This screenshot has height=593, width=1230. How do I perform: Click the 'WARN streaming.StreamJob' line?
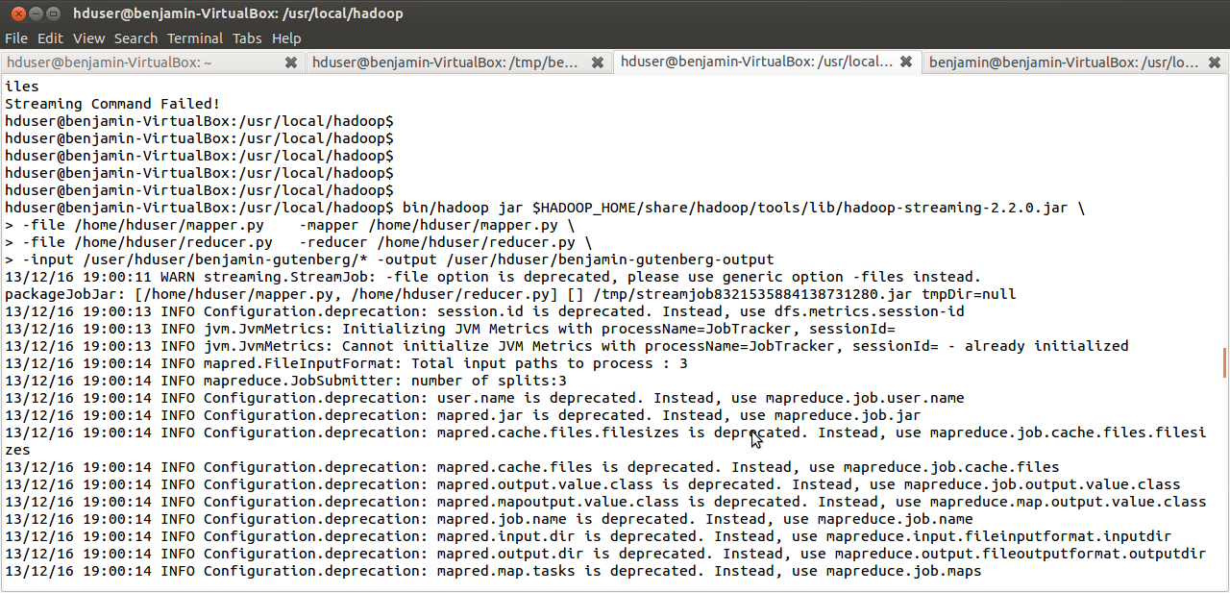(x=493, y=277)
